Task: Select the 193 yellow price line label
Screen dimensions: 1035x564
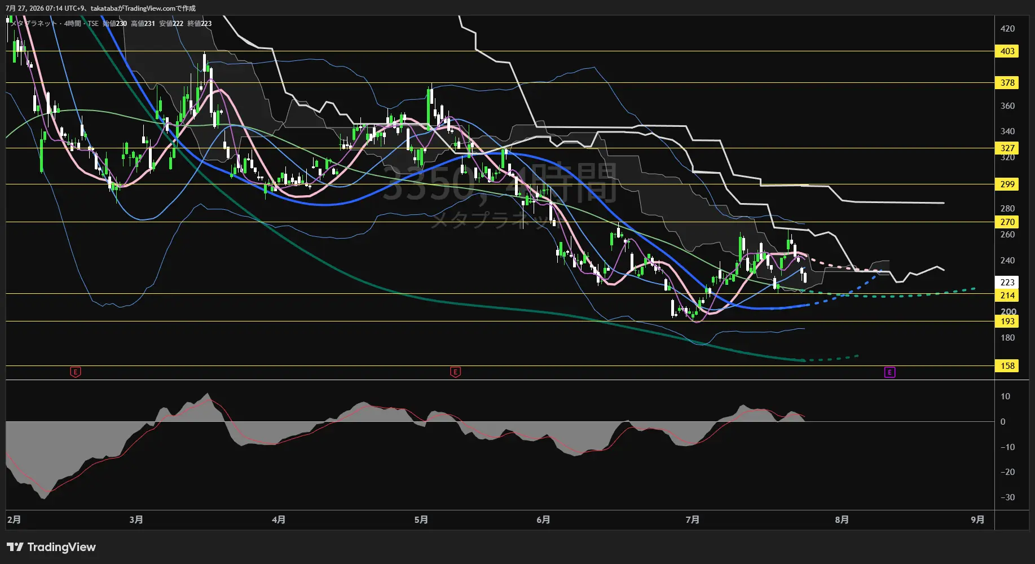Action: [1007, 321]
